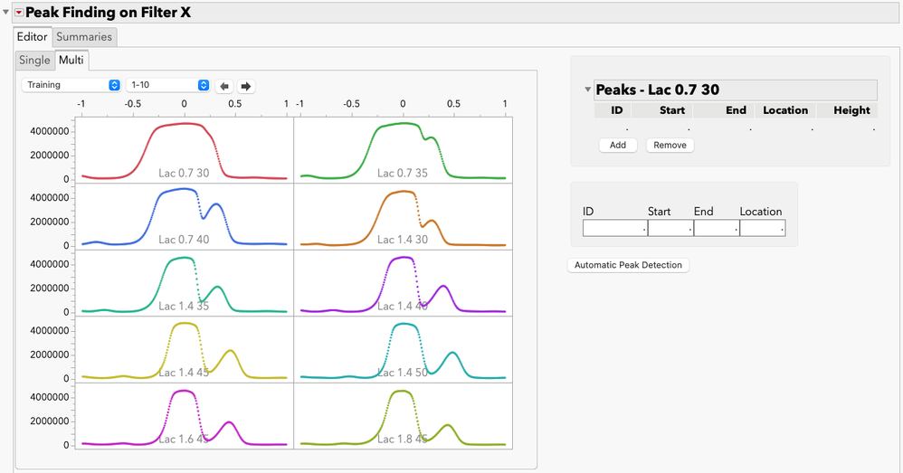The image size is (903, 473).
Task: Open the Training dropdown
Action: click(x=71, y=85)
